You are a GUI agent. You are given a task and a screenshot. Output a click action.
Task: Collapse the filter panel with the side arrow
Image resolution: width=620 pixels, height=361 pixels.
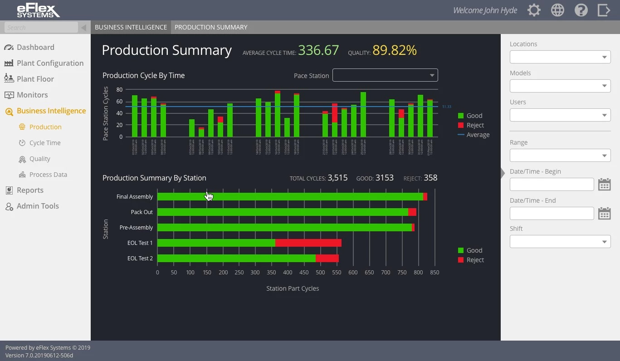[502, 173]
